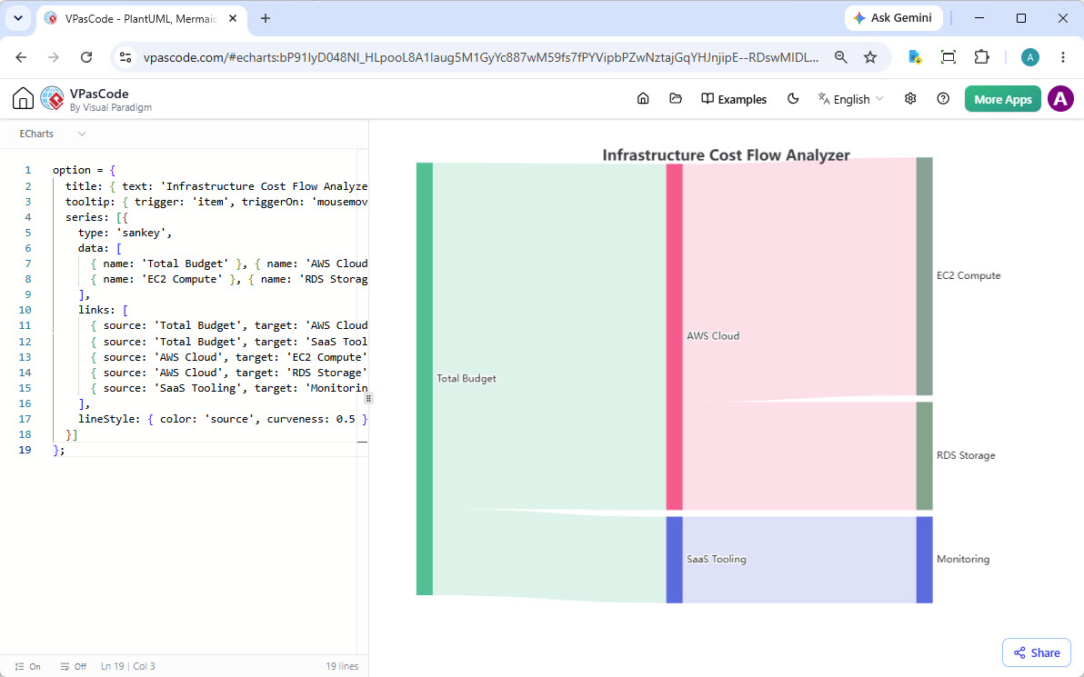The image size is (1084, 677).
Task: Open the folder icon in the header
Action: (x=676, y=99)
